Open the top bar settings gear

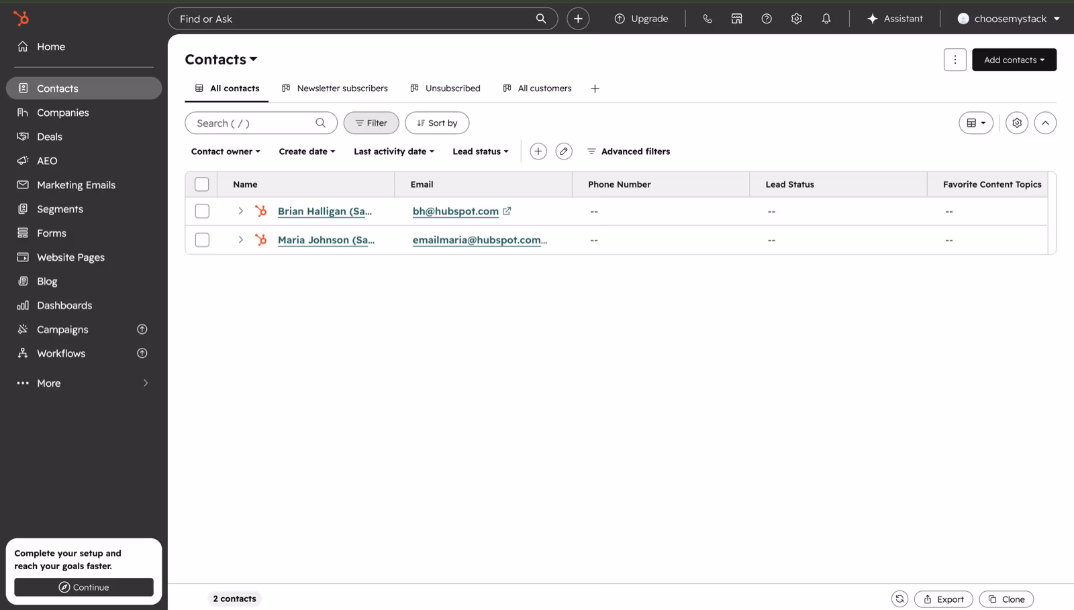[796, 19]
